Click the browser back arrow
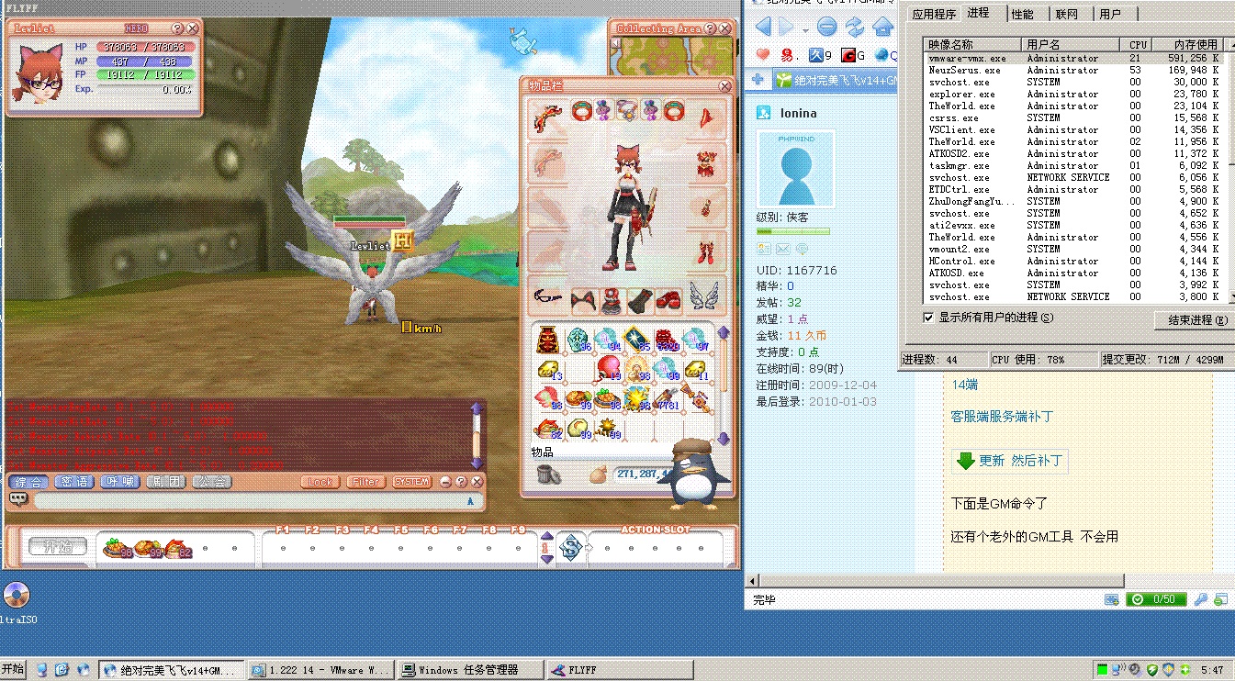Viewport: 1235px width, 681px height. tap(764, 26)
